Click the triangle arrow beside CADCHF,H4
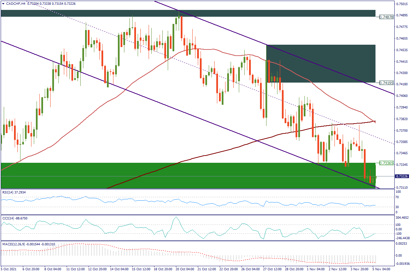Viewport: 410px width, 273px height. (3, 4)
